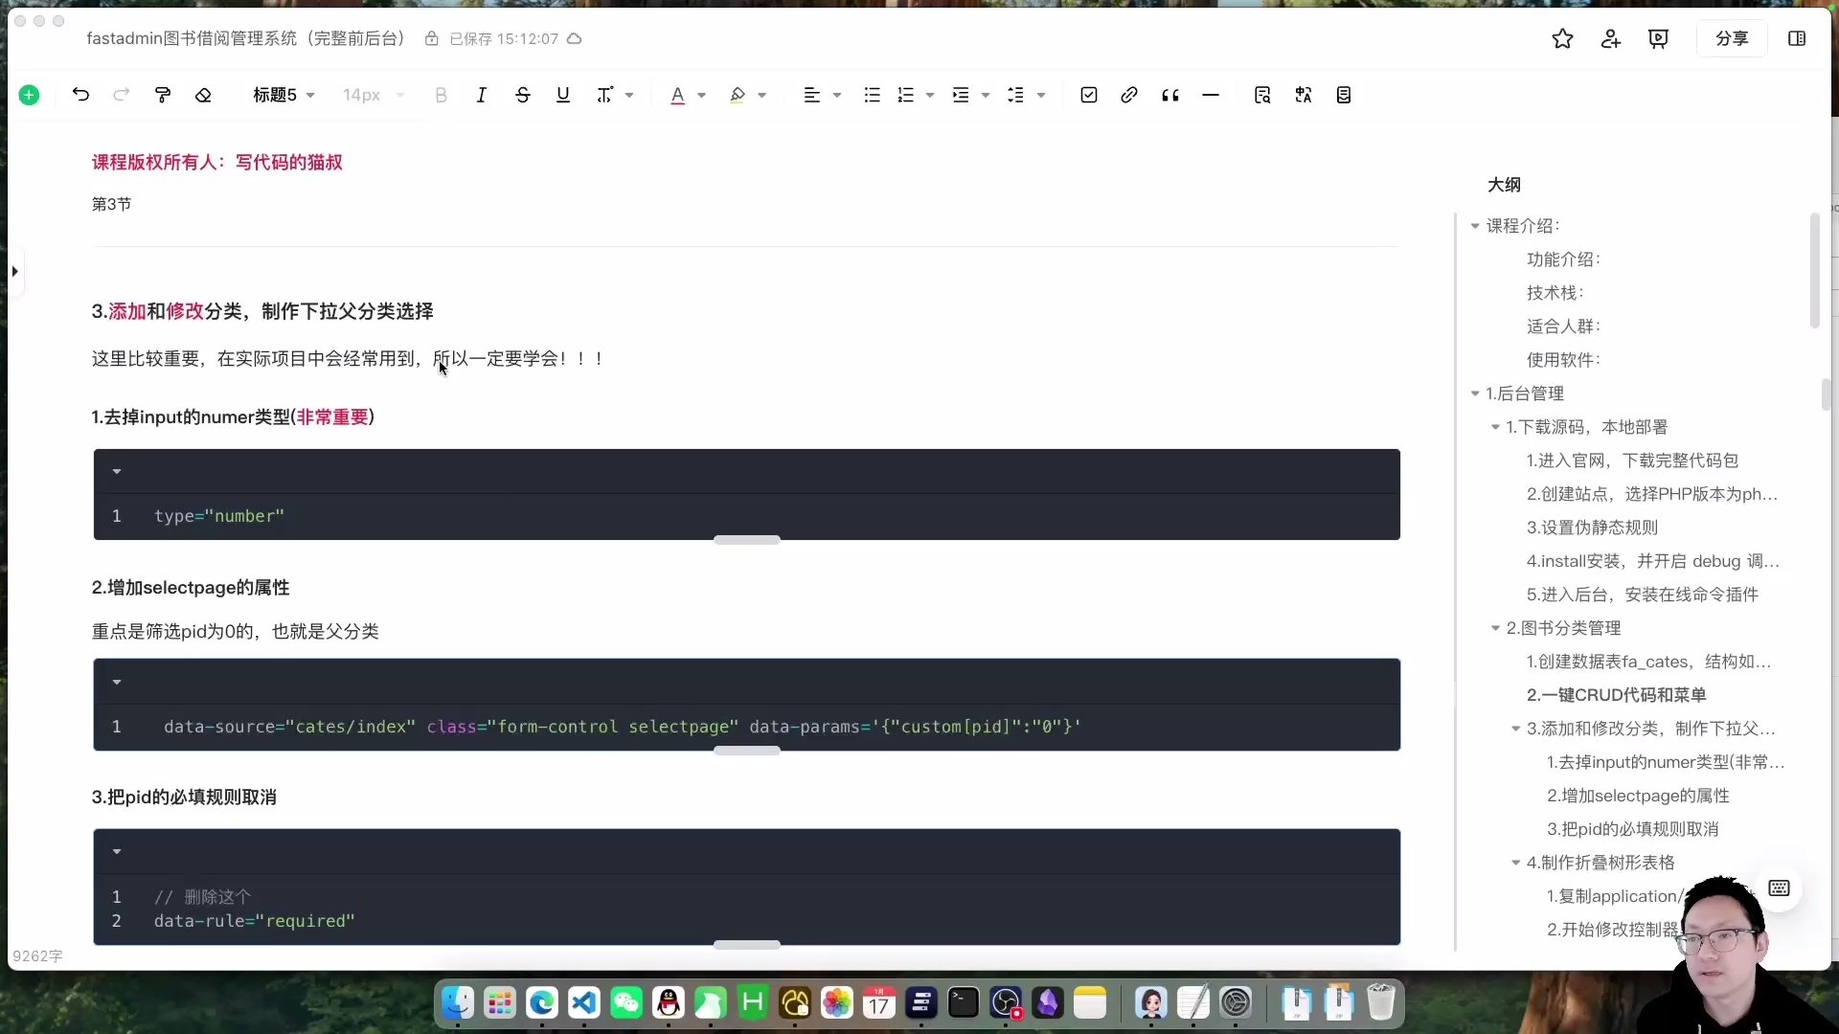The image size is (1839, 1034).
Task: Insert a hyperlink
Action: pos(1128,95)
